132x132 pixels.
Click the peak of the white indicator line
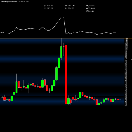tap(63, 17)
